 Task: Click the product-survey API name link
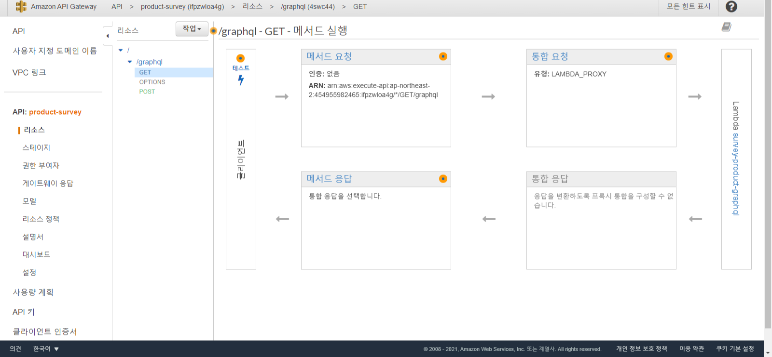[55, 112]
